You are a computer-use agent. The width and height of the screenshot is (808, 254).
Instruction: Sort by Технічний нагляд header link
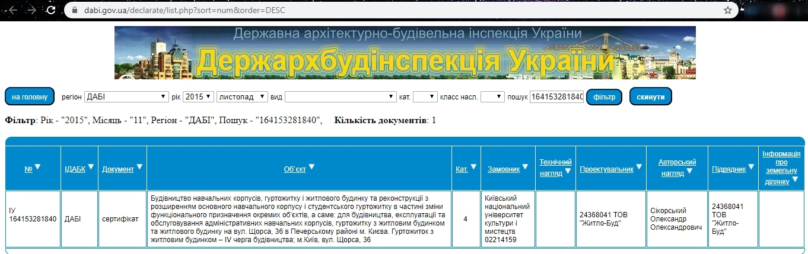(555, 168)
